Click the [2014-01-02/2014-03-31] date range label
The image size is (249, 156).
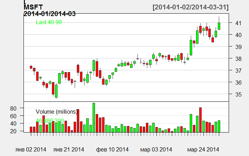click(x=190, y=7)
